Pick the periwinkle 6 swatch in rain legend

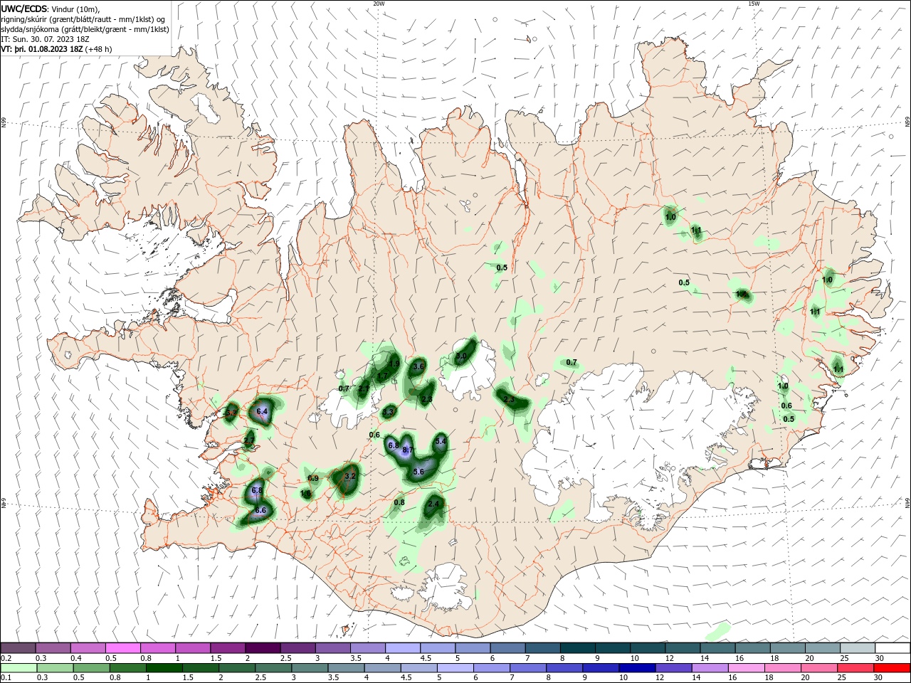coord(492,668)
